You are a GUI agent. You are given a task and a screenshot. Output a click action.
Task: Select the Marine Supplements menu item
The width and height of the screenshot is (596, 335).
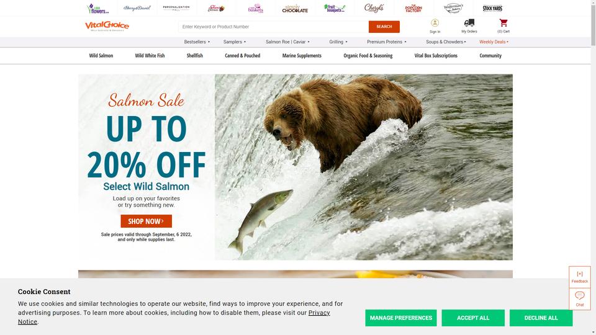[302, 55]
